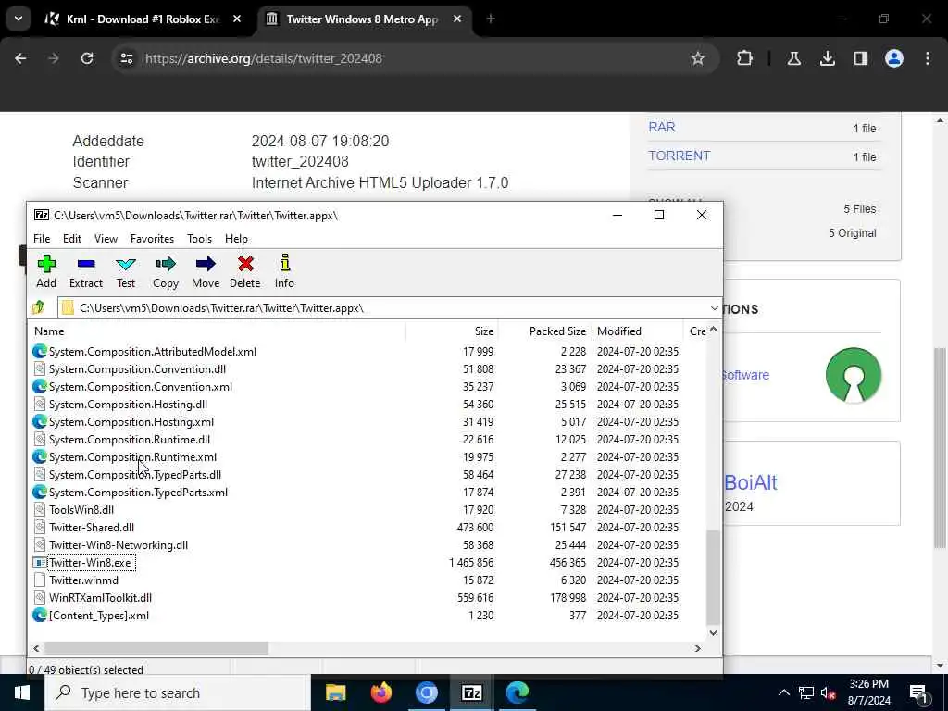This screenshot has height=711, width=948.
Task: Click the 7-Zip vertical scrollbar thumb
Action: (x=714, y=578)
